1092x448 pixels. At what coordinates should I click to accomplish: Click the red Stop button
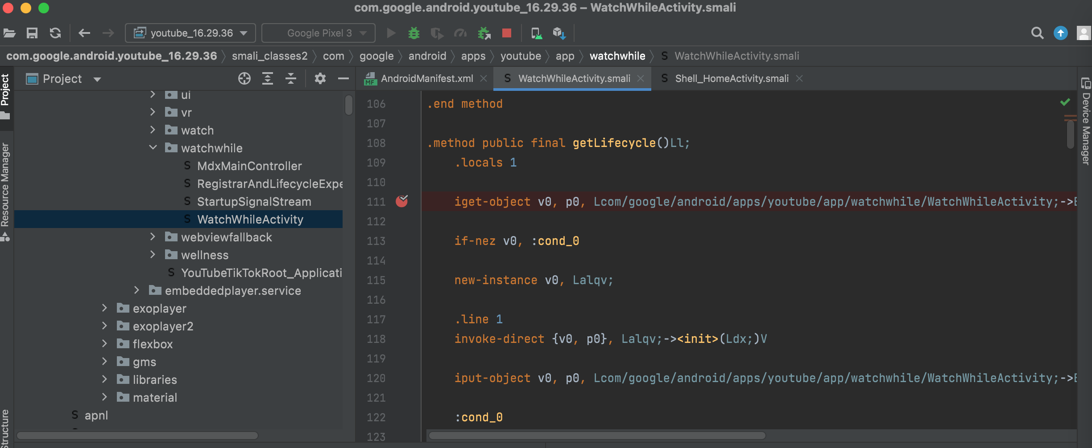pyautogui.click(x=507, y=33)
